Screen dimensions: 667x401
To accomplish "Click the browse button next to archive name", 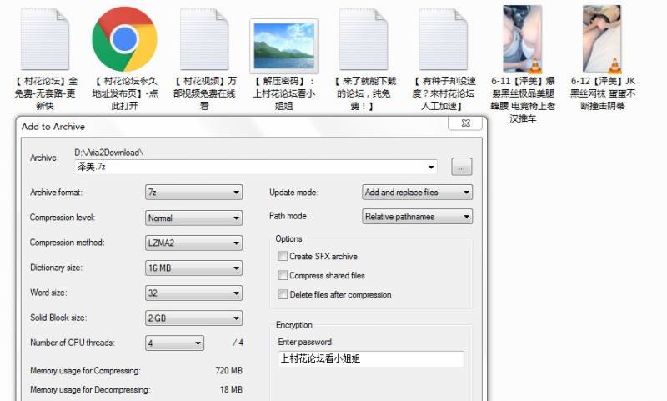I will (x=462, y=167).
